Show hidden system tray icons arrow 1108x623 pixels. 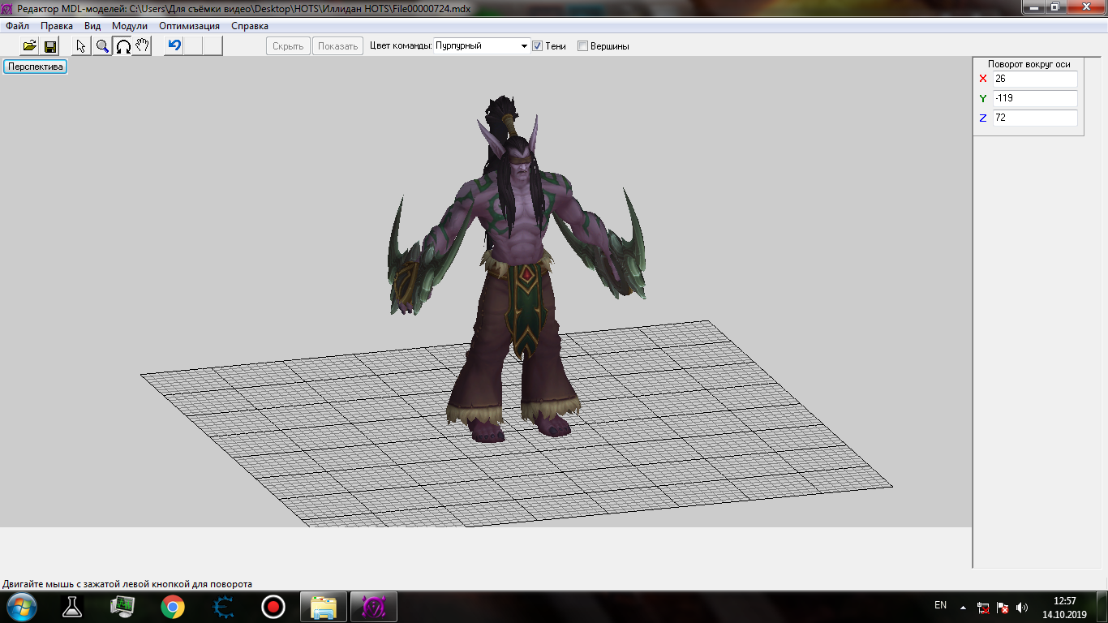pos(963,607)
